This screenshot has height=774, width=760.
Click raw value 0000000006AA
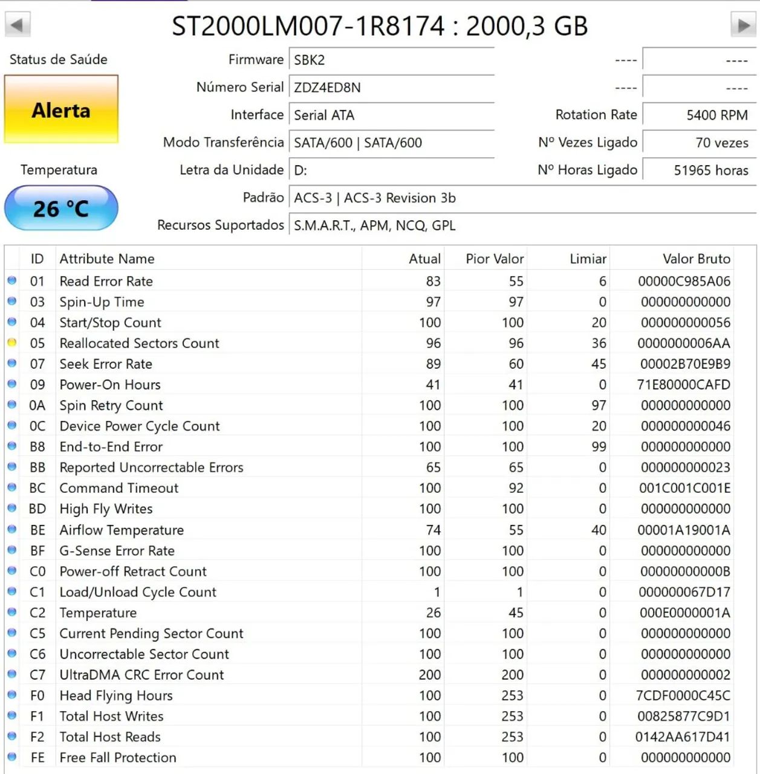click(684, 343)
